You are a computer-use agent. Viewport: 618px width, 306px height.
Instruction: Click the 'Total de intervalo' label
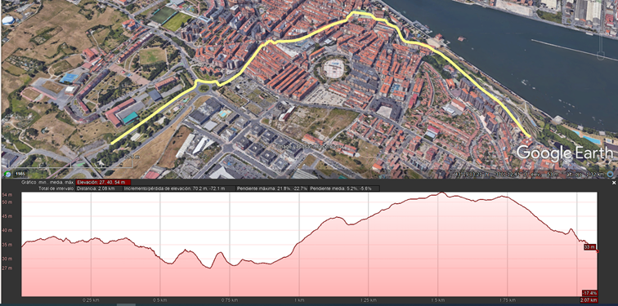pos(56,188)
